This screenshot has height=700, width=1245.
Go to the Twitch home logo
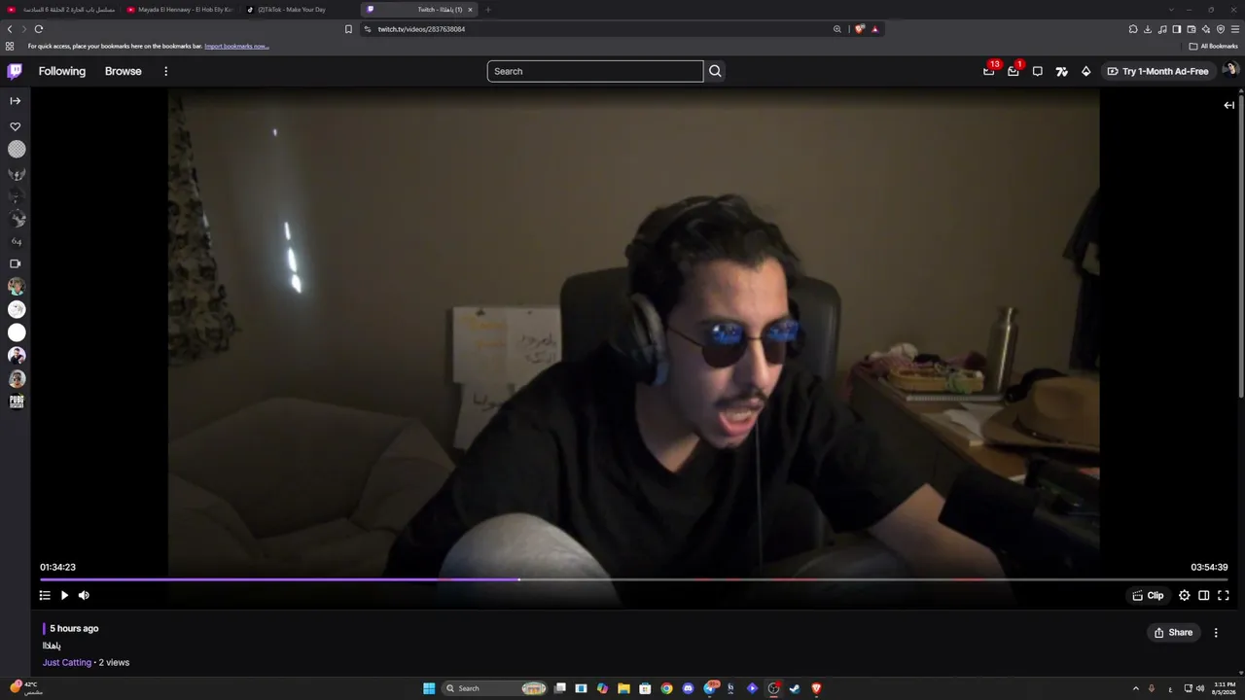(15, 71)
